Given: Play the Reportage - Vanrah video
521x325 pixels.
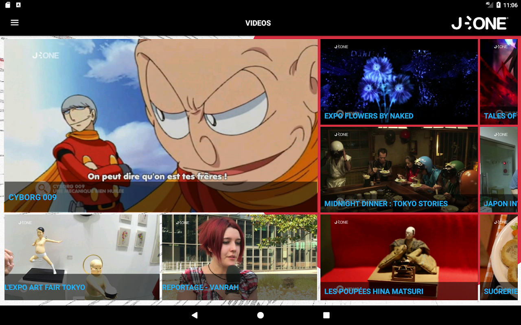Looking at the screenshot, I should coord(239,257).
